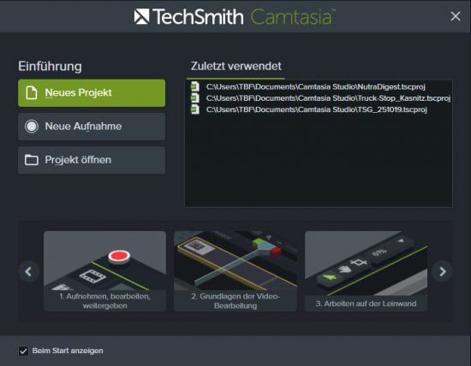Image resolution: width=471 pixels, height=366 pixels.
Task: Open tutorial Grundlagen der Video-Bearbeitung
Action: pos(235,271)
